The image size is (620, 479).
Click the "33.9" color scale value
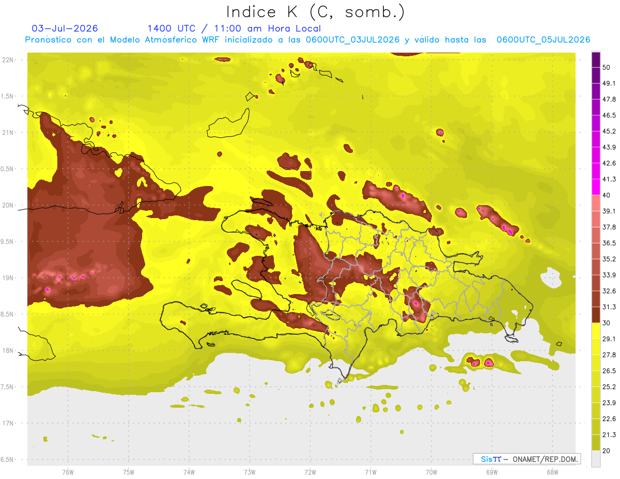point(609,275)
